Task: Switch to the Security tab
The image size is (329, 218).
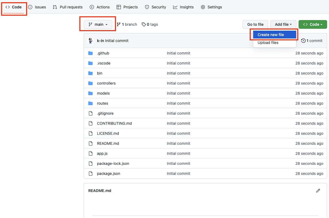Action: click(x=155, y=7)
